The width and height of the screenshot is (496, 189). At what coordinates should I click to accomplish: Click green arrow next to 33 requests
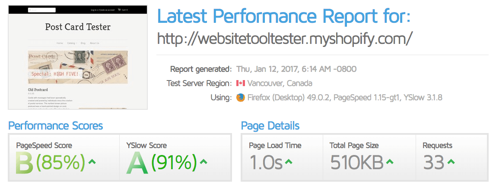coord(451,162)
